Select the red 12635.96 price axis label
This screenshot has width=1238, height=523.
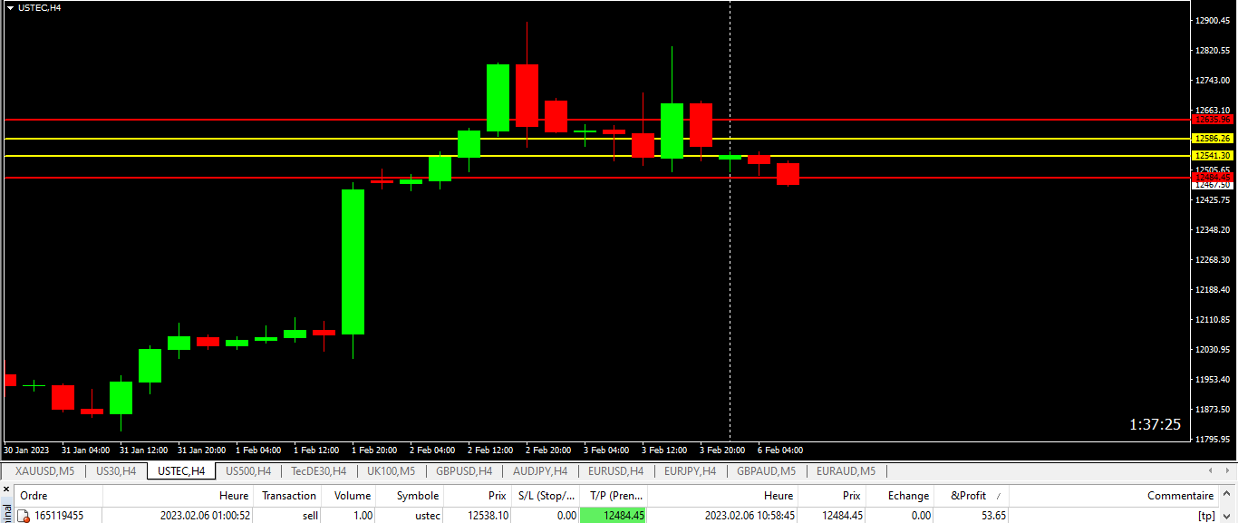1213,120
